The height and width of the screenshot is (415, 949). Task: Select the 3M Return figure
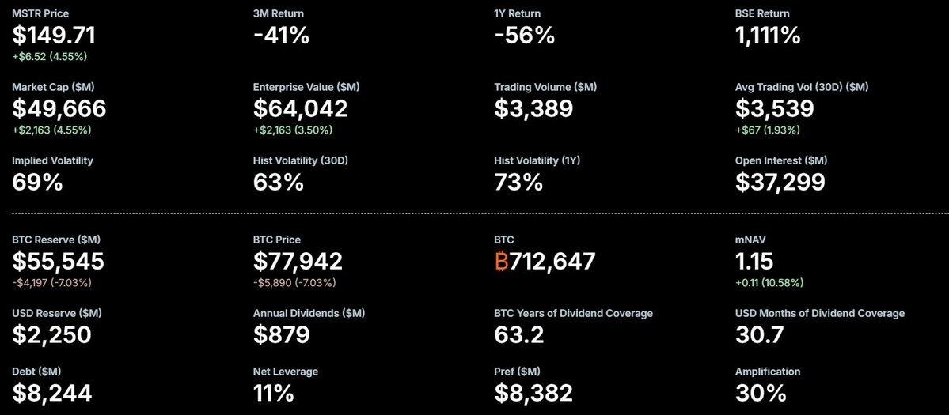[281, 35]
